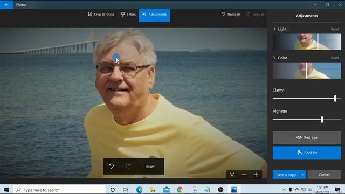Click the network tray icon
This screenshot has width=345, height=194.
click(303, 190)
